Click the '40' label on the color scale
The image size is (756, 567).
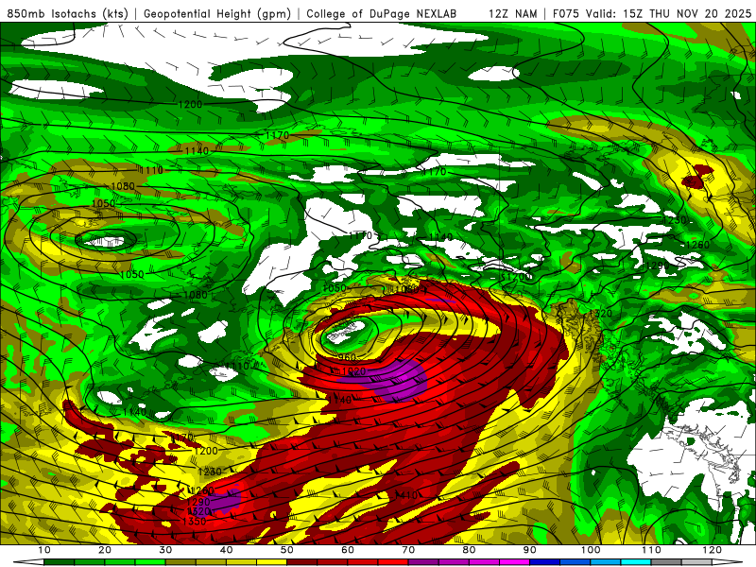tap(226, 550)
